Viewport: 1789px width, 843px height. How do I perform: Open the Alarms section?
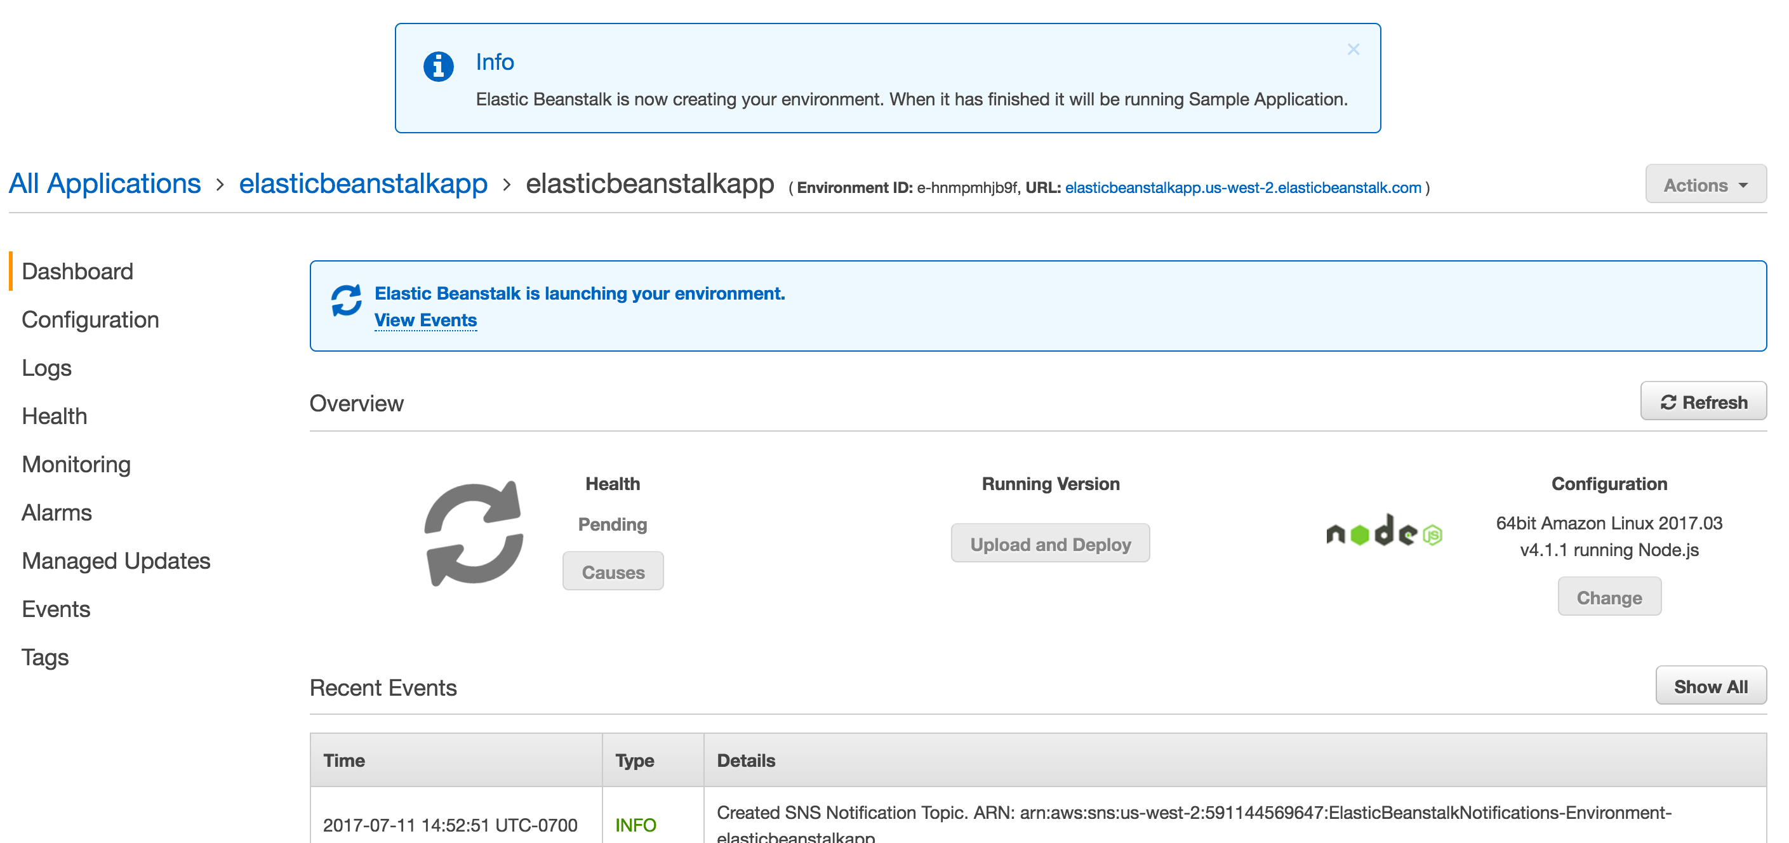(57, 512)
